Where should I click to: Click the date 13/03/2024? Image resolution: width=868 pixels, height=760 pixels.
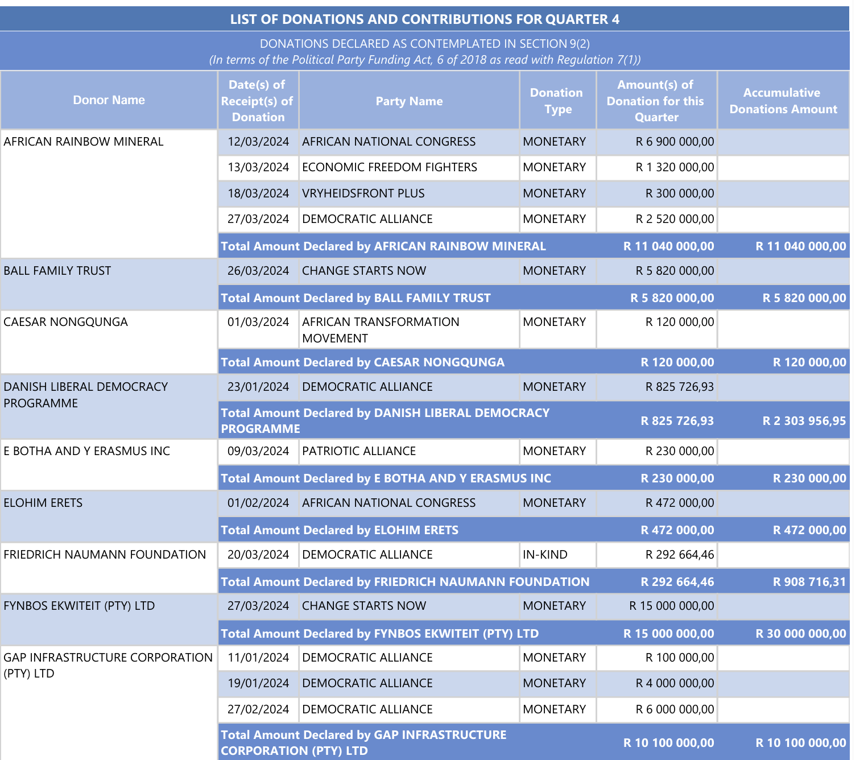pos(258,167)
